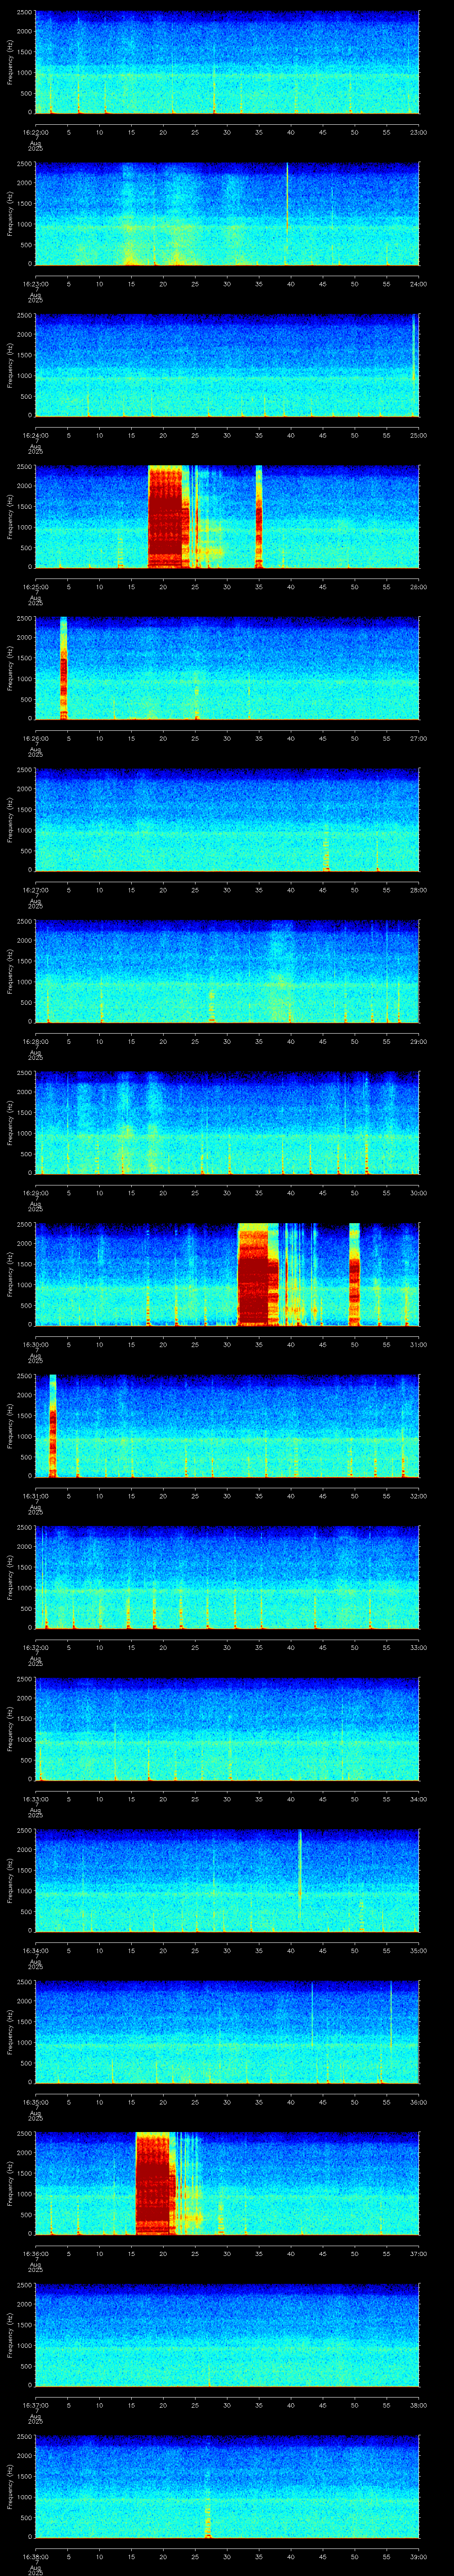Image resolution: width=454 pixels, height=2576 pixels.
Task: Select the 16:24:00 time axis label
Action: tap(35, 435)
